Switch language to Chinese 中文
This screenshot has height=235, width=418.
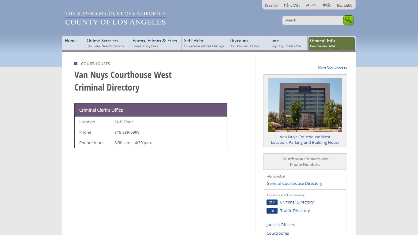tap(327, 6)
